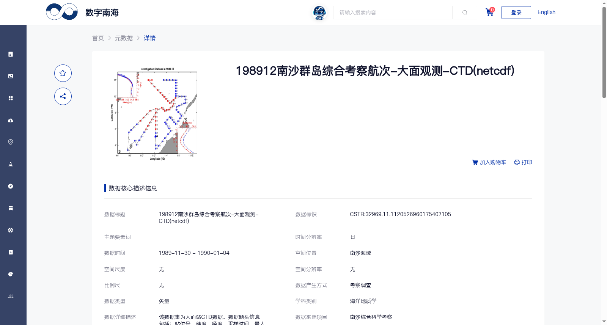Open the cloud download sidebar icon

pos(11,120)
